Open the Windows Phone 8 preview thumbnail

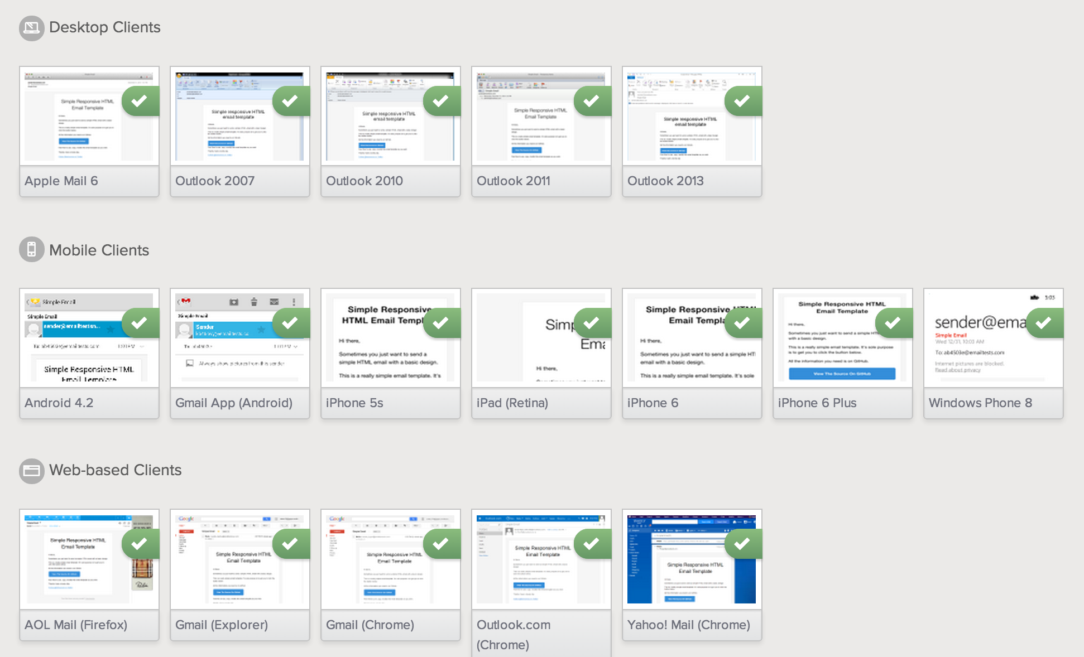pos(993,338)
